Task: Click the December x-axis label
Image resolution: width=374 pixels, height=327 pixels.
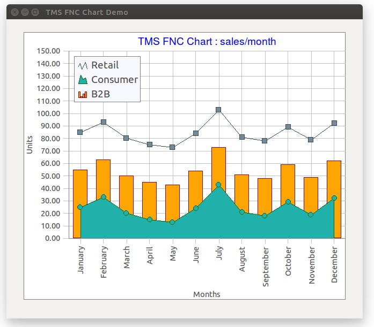Action: 334,265
